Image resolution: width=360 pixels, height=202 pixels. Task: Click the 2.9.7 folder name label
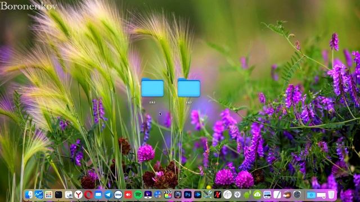click(x=189, y=102)
